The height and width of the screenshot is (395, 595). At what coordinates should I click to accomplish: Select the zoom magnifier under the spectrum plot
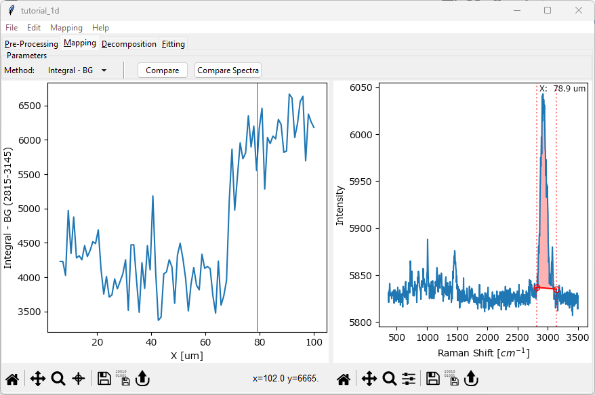389,379
